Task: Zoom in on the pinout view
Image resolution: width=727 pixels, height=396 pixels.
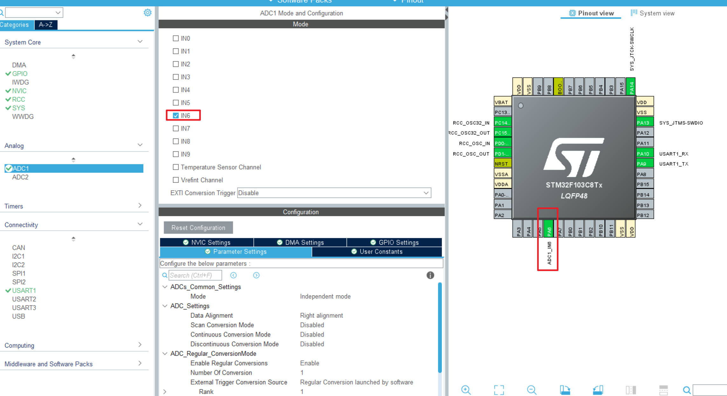Action: (466, 390)
